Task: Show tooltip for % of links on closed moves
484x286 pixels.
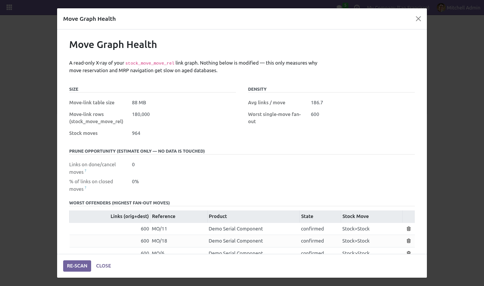Action: point(85,188)
